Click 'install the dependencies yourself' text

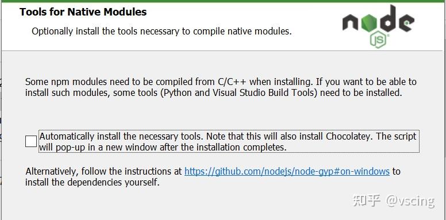pos(93,182)
